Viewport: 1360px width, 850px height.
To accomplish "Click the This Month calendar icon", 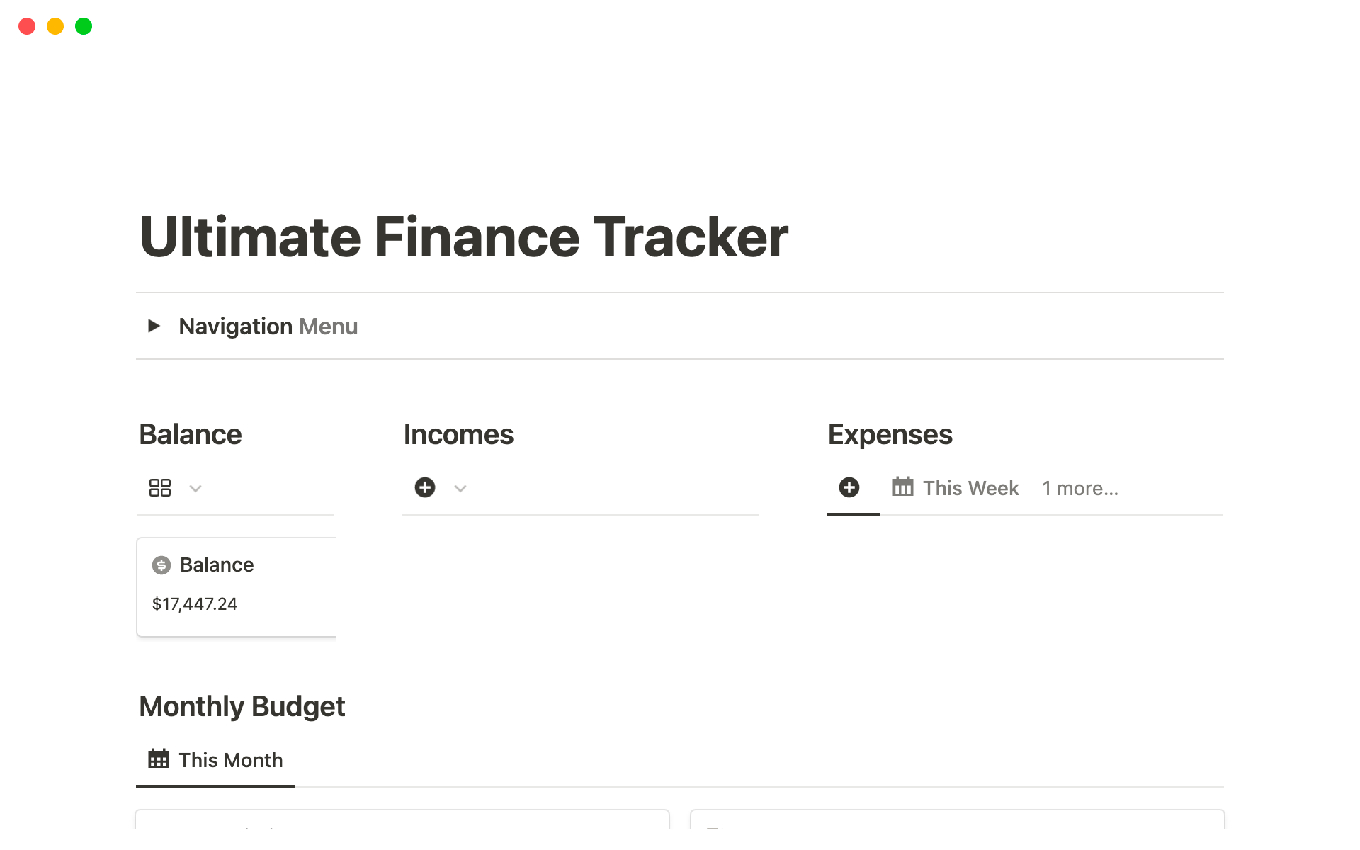I will (x=159, y=759).
